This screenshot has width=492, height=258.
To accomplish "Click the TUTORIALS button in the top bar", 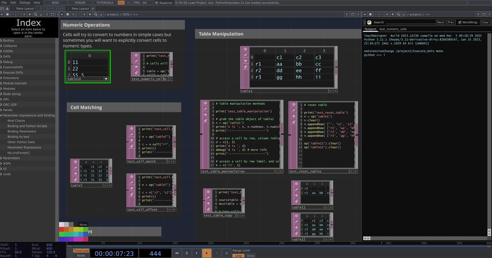I will (104, 3).
